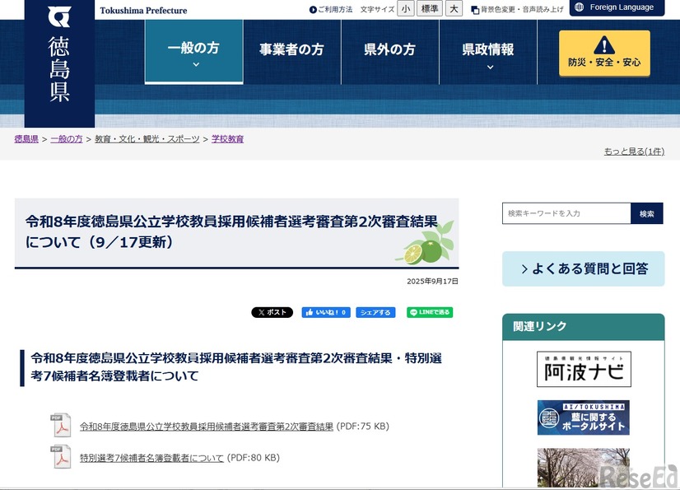Open the 阿波ナビ banner
The width and height of the screenshot is (680, 490).
pos(584,369)
